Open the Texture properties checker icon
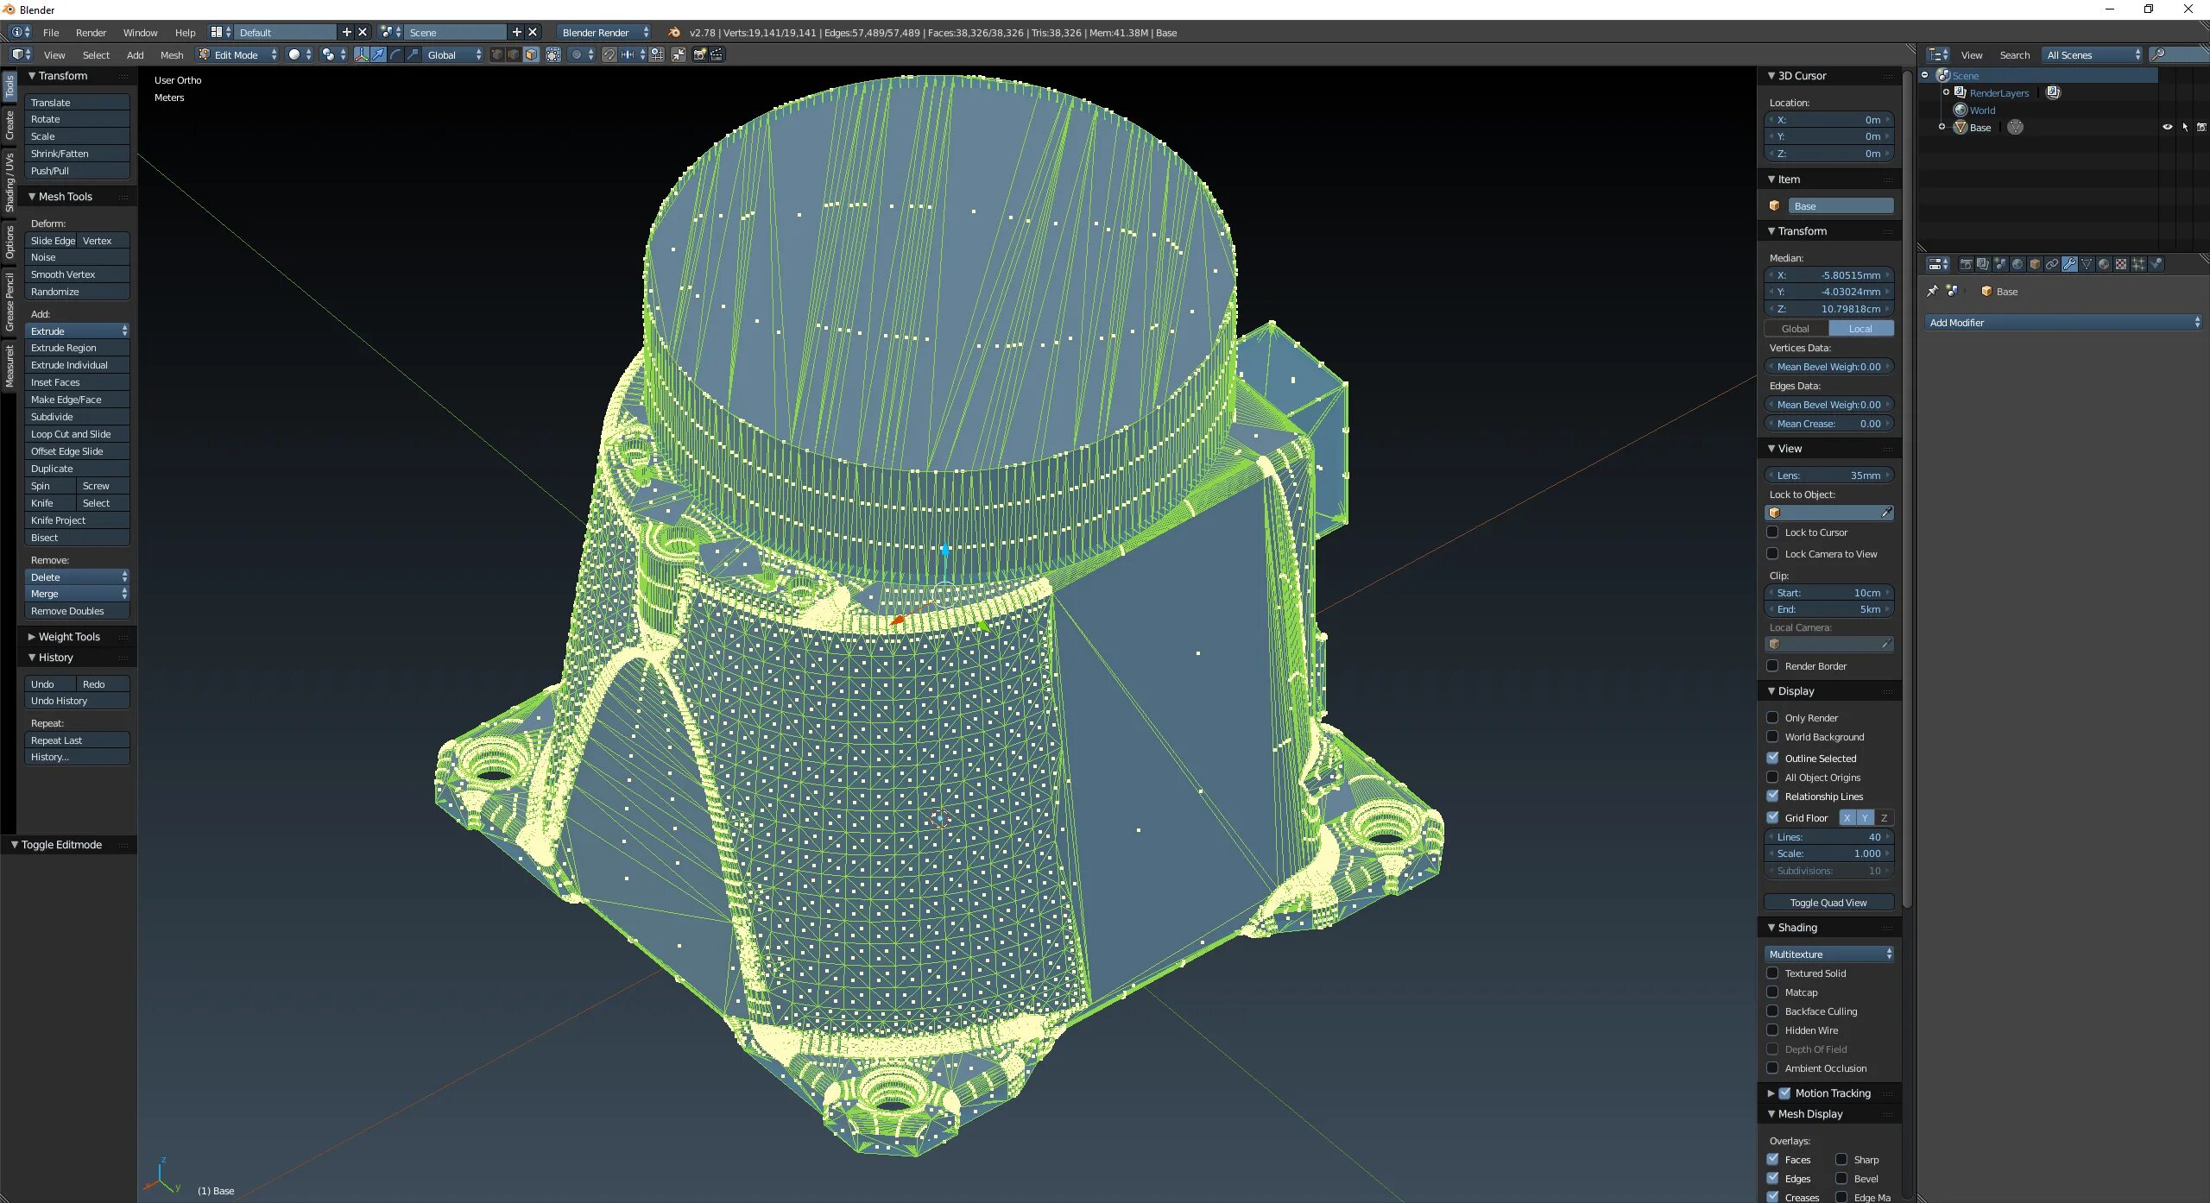Viewport: 2210px width, 1203px height. pos(2121,264)
